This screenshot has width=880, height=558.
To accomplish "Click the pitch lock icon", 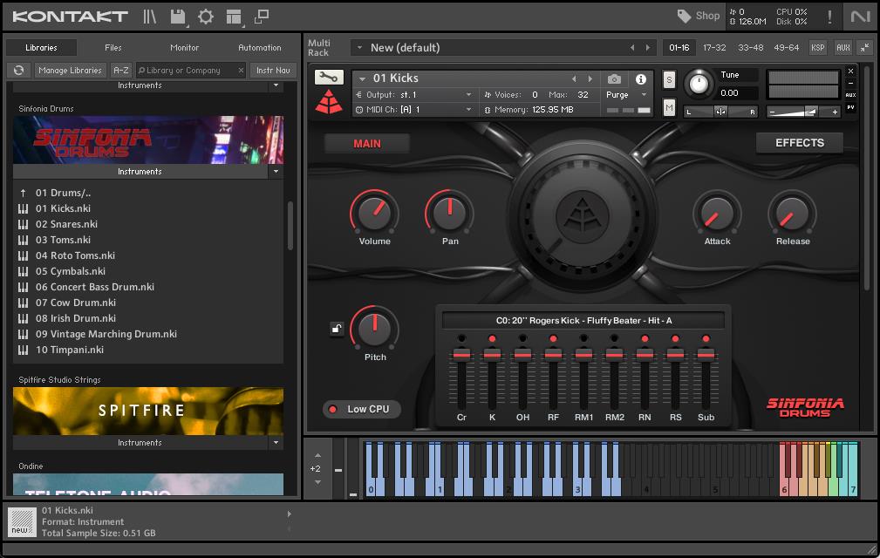I will 336,329.
